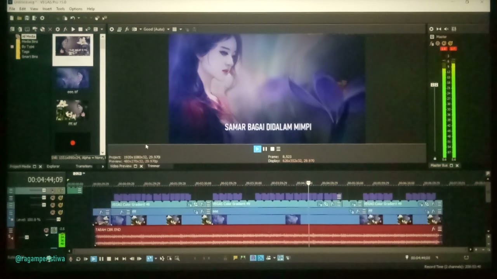The width and height of the screenshot is (497, 279).
Task: Click Play in the Video Preview window
Action: point(257,149)
